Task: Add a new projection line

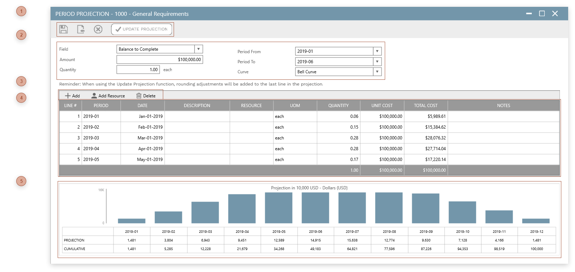Action: click(x=72, y=96)
